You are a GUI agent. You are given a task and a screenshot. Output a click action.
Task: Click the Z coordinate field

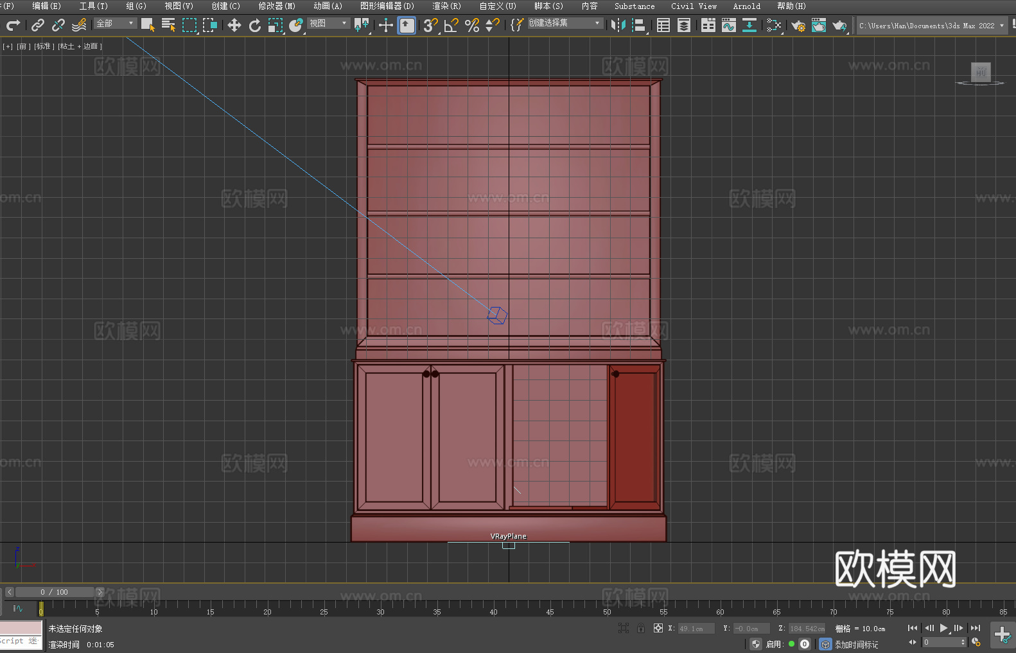[807, 629]
